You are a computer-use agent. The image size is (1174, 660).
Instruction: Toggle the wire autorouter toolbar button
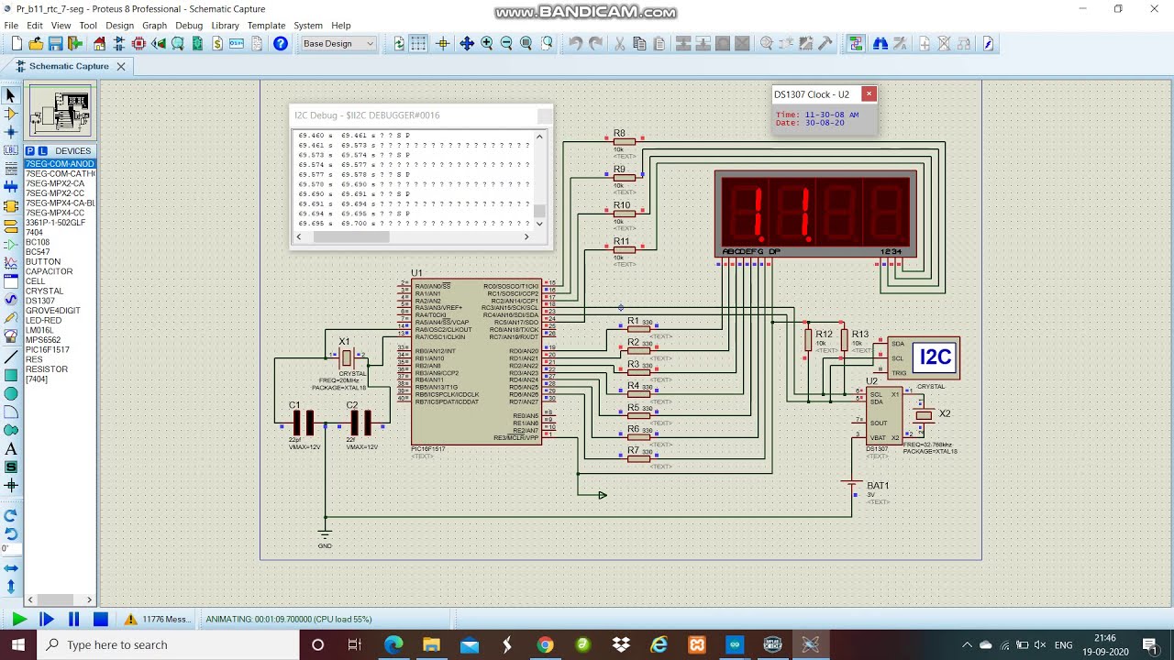tap(855, 43)
